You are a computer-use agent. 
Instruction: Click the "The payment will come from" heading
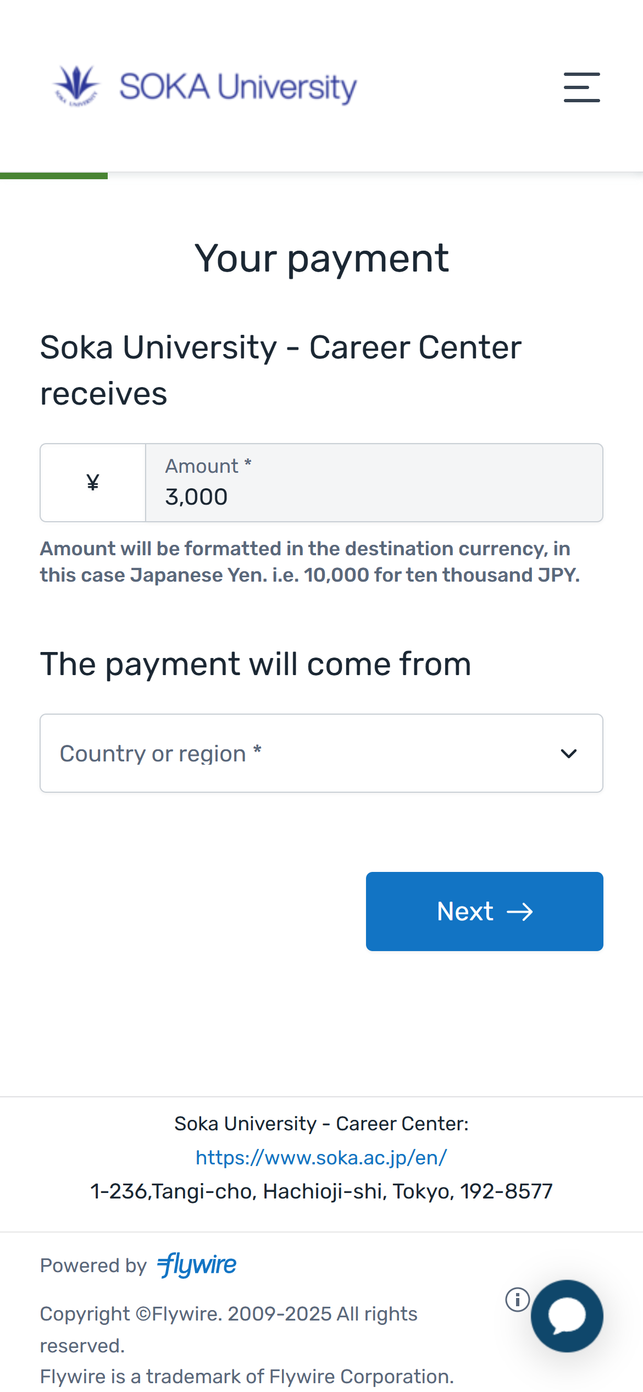256,664
